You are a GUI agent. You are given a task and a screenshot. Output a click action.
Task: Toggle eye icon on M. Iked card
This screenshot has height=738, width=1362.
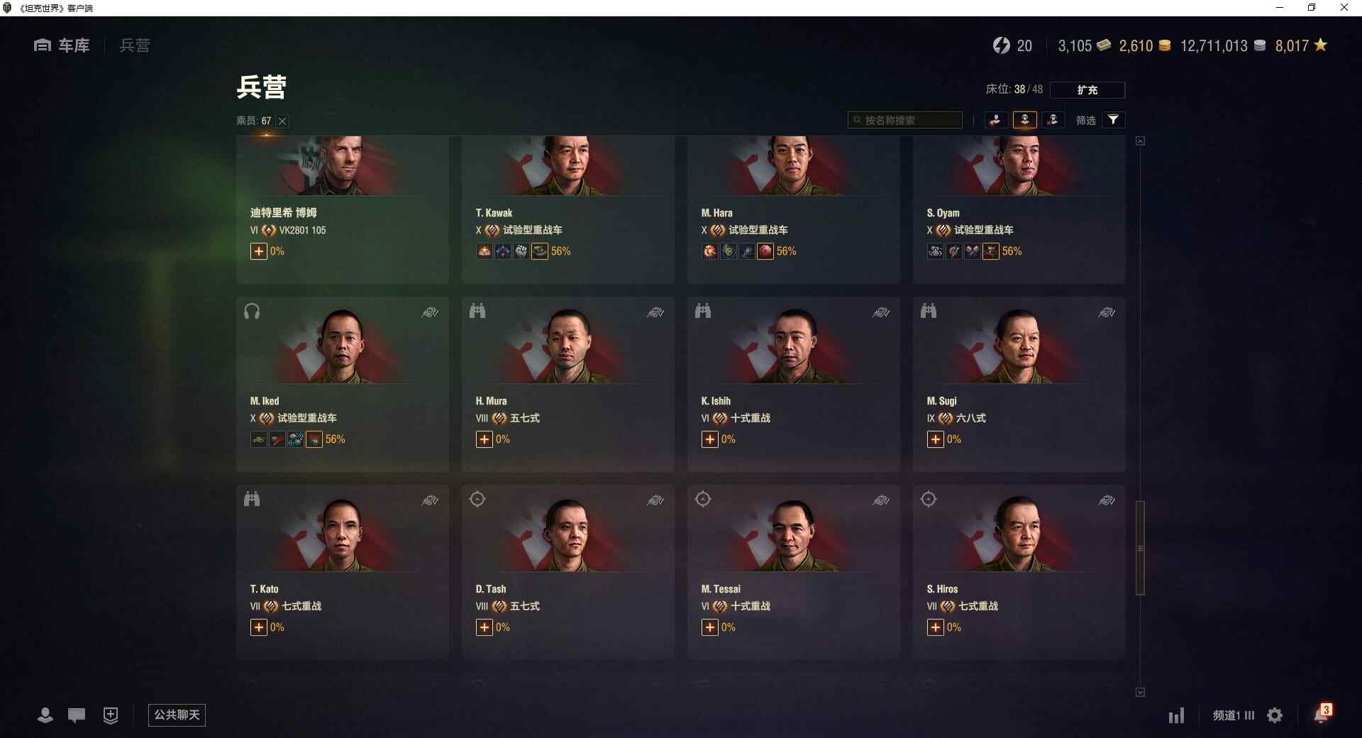(430, 312)
